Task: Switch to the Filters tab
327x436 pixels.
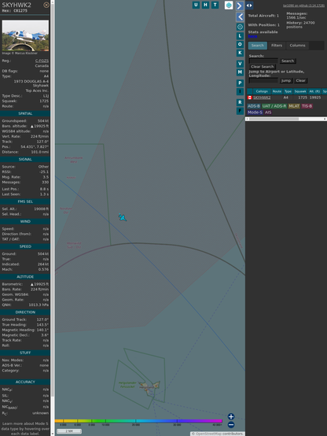Action: (x=277, y=46)
